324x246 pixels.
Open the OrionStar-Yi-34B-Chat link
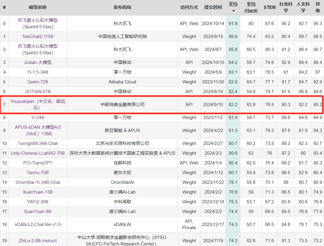(38, 182)
